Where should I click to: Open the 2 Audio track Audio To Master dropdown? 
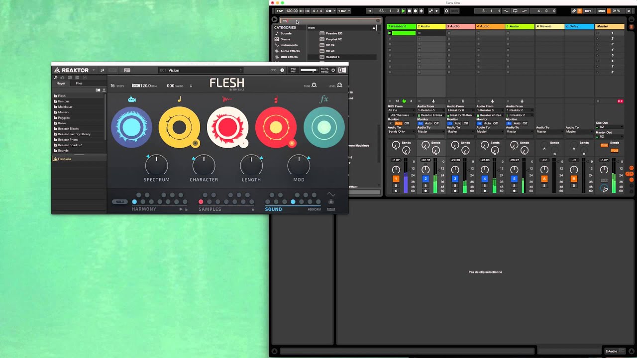[430, 132]
